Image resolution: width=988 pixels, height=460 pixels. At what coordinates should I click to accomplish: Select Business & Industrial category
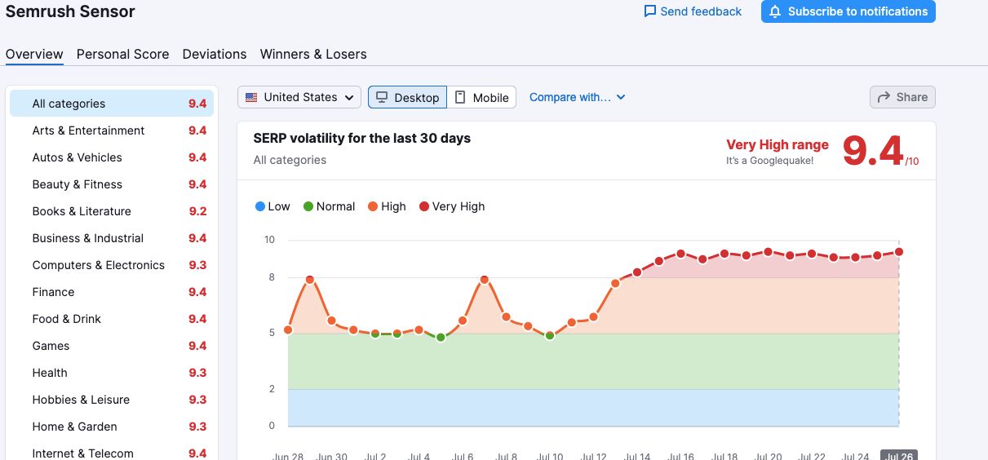(x=112, y=238)
